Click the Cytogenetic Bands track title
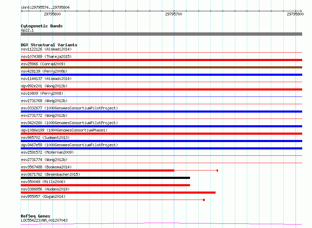 point(42,26)
